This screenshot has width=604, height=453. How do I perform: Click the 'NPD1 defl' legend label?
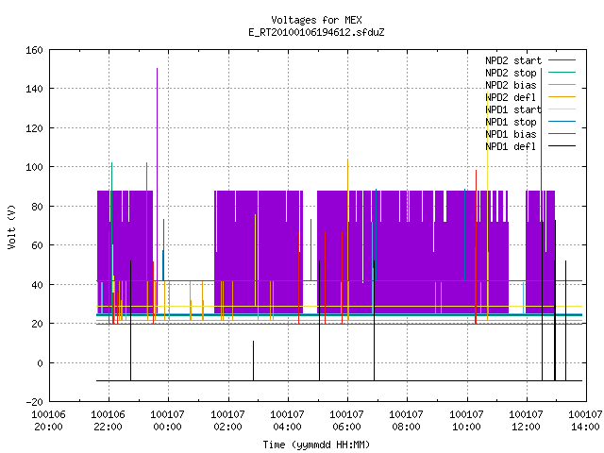pyautogui.click(x=511, y=146)
